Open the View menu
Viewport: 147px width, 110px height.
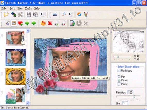click(x=20, y=8)
